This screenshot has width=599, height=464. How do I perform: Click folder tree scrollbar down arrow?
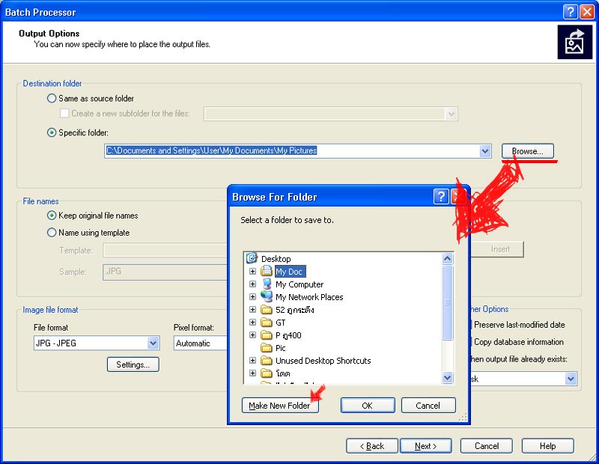pyautogui.click(x=447, y=378)
